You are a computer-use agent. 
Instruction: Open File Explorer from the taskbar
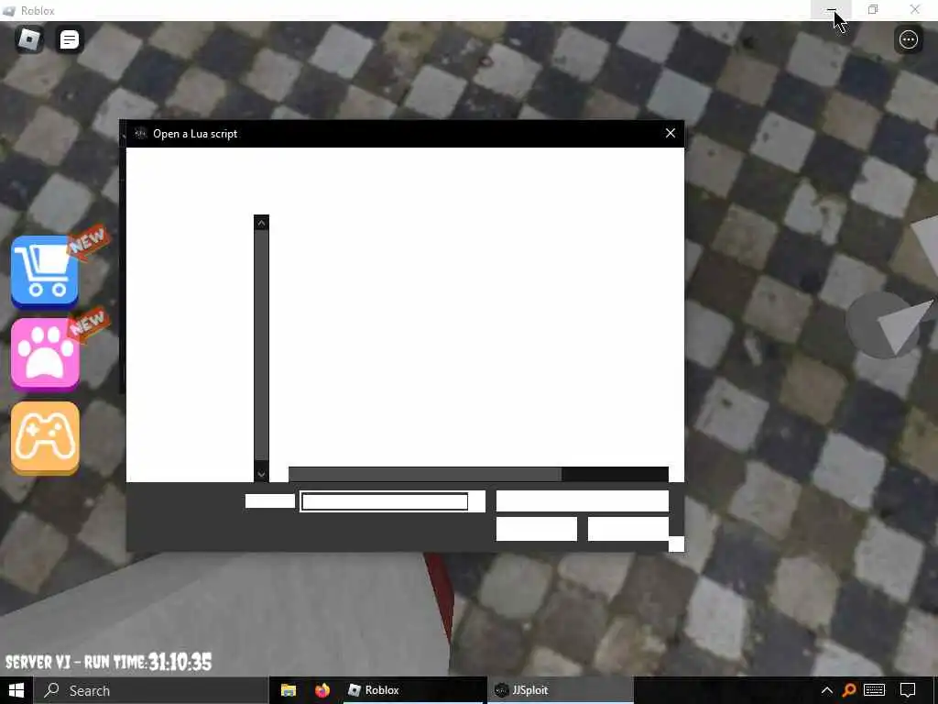pyautogui.click(x=289, y=690)
